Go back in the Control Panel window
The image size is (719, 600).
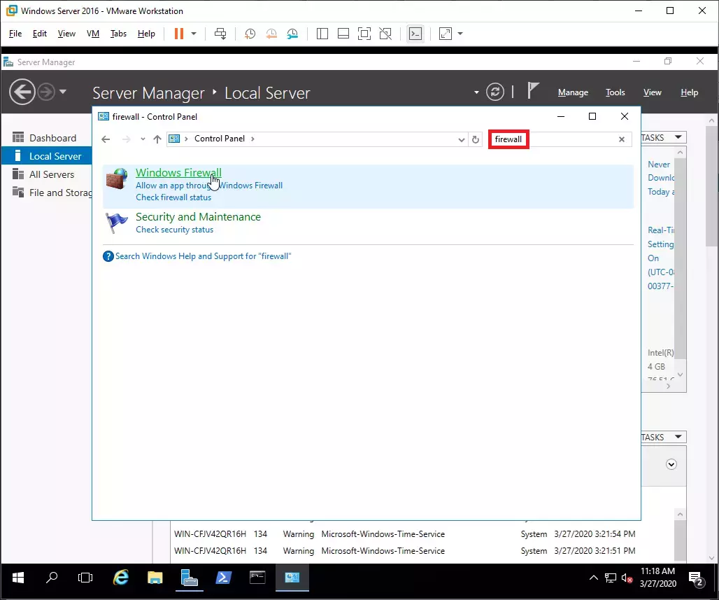tap(106, 139)
